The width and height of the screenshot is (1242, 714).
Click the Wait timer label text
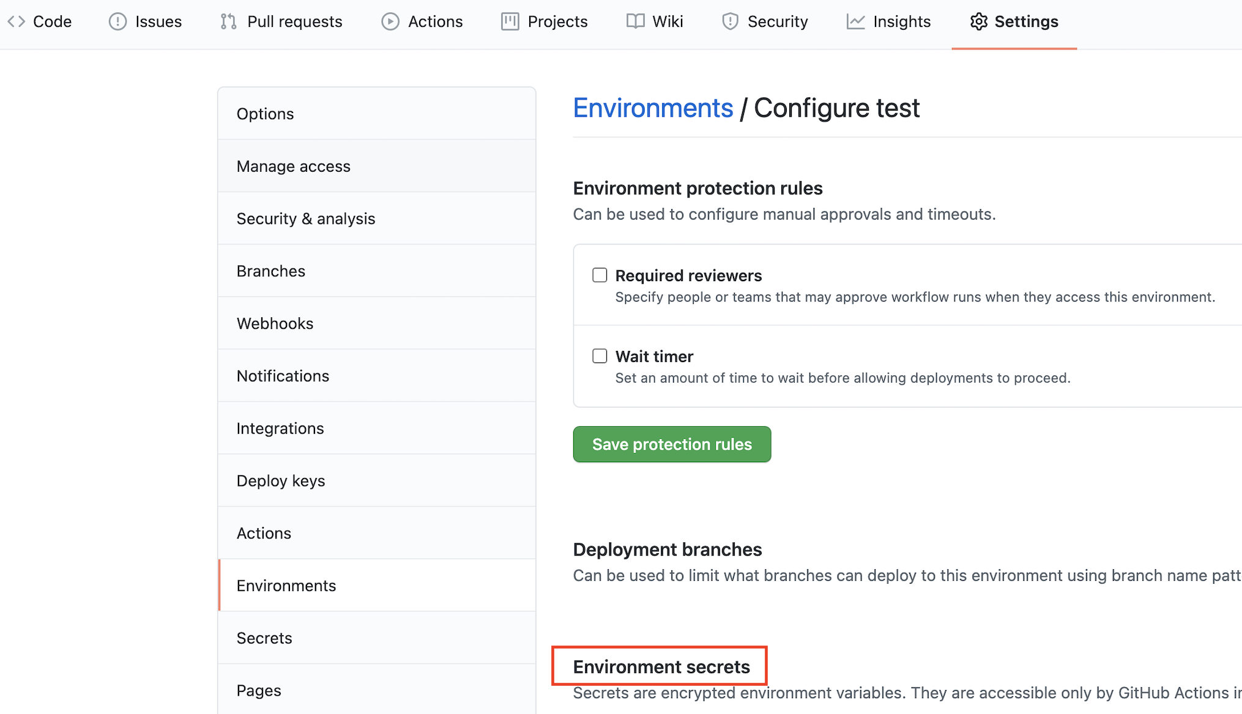pos(654,356)
